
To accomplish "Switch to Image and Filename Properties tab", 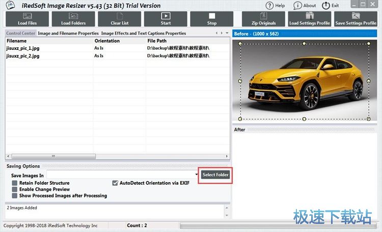I will tap(68, 34).
